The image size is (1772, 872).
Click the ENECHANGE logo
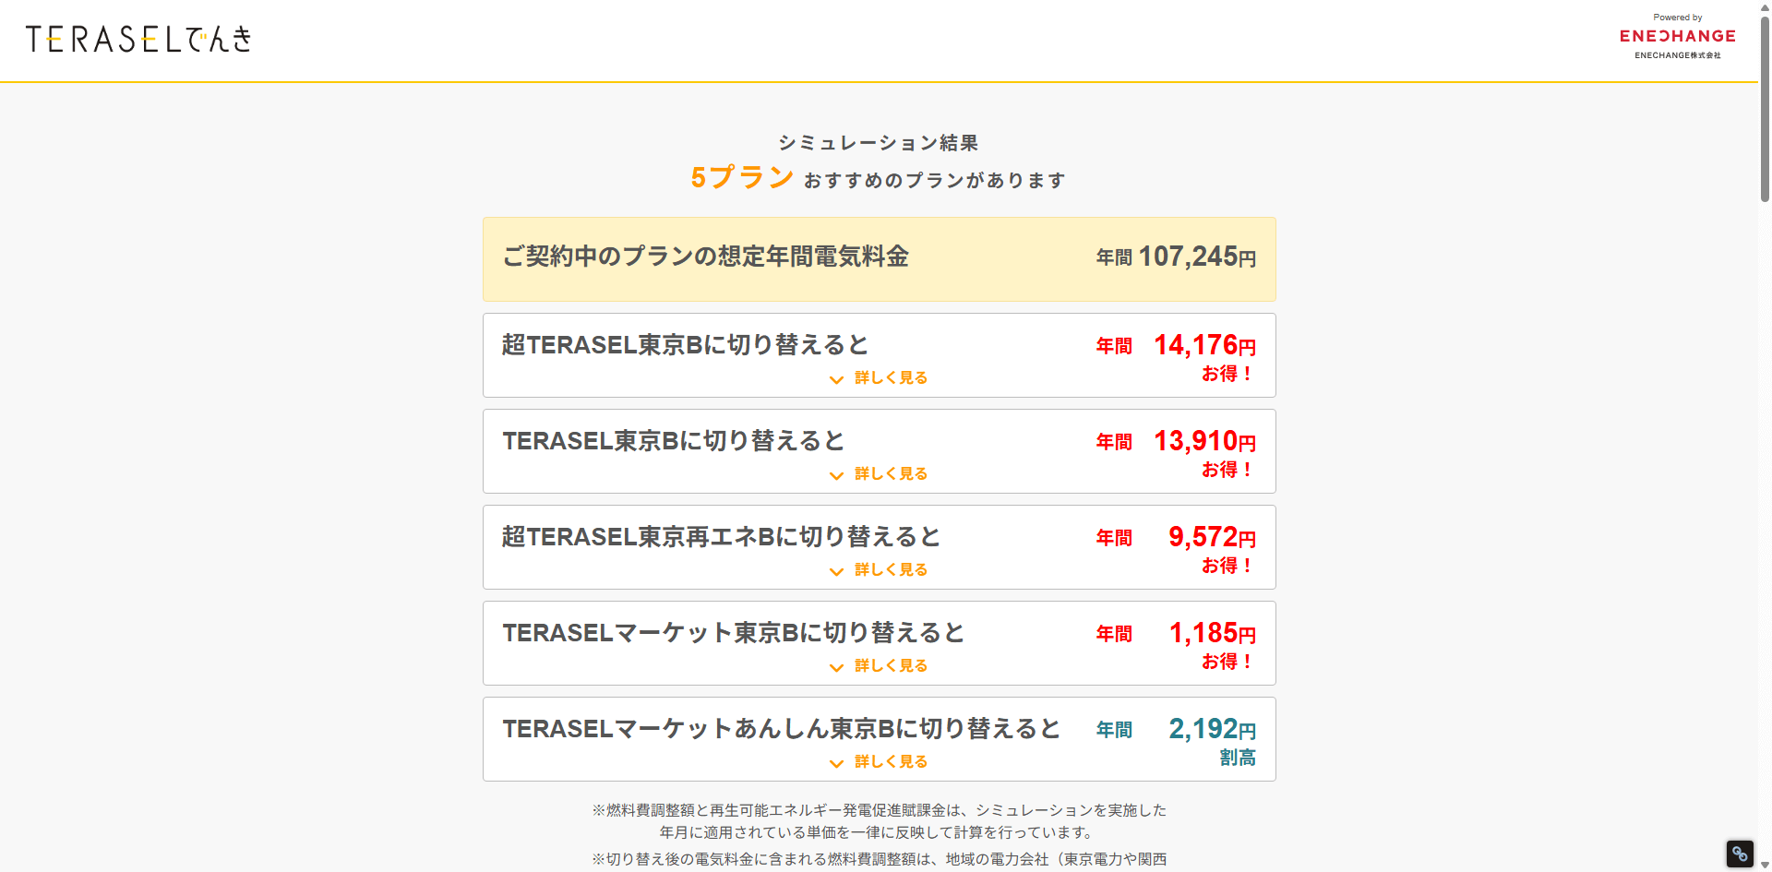click(x=1677, y=36)
